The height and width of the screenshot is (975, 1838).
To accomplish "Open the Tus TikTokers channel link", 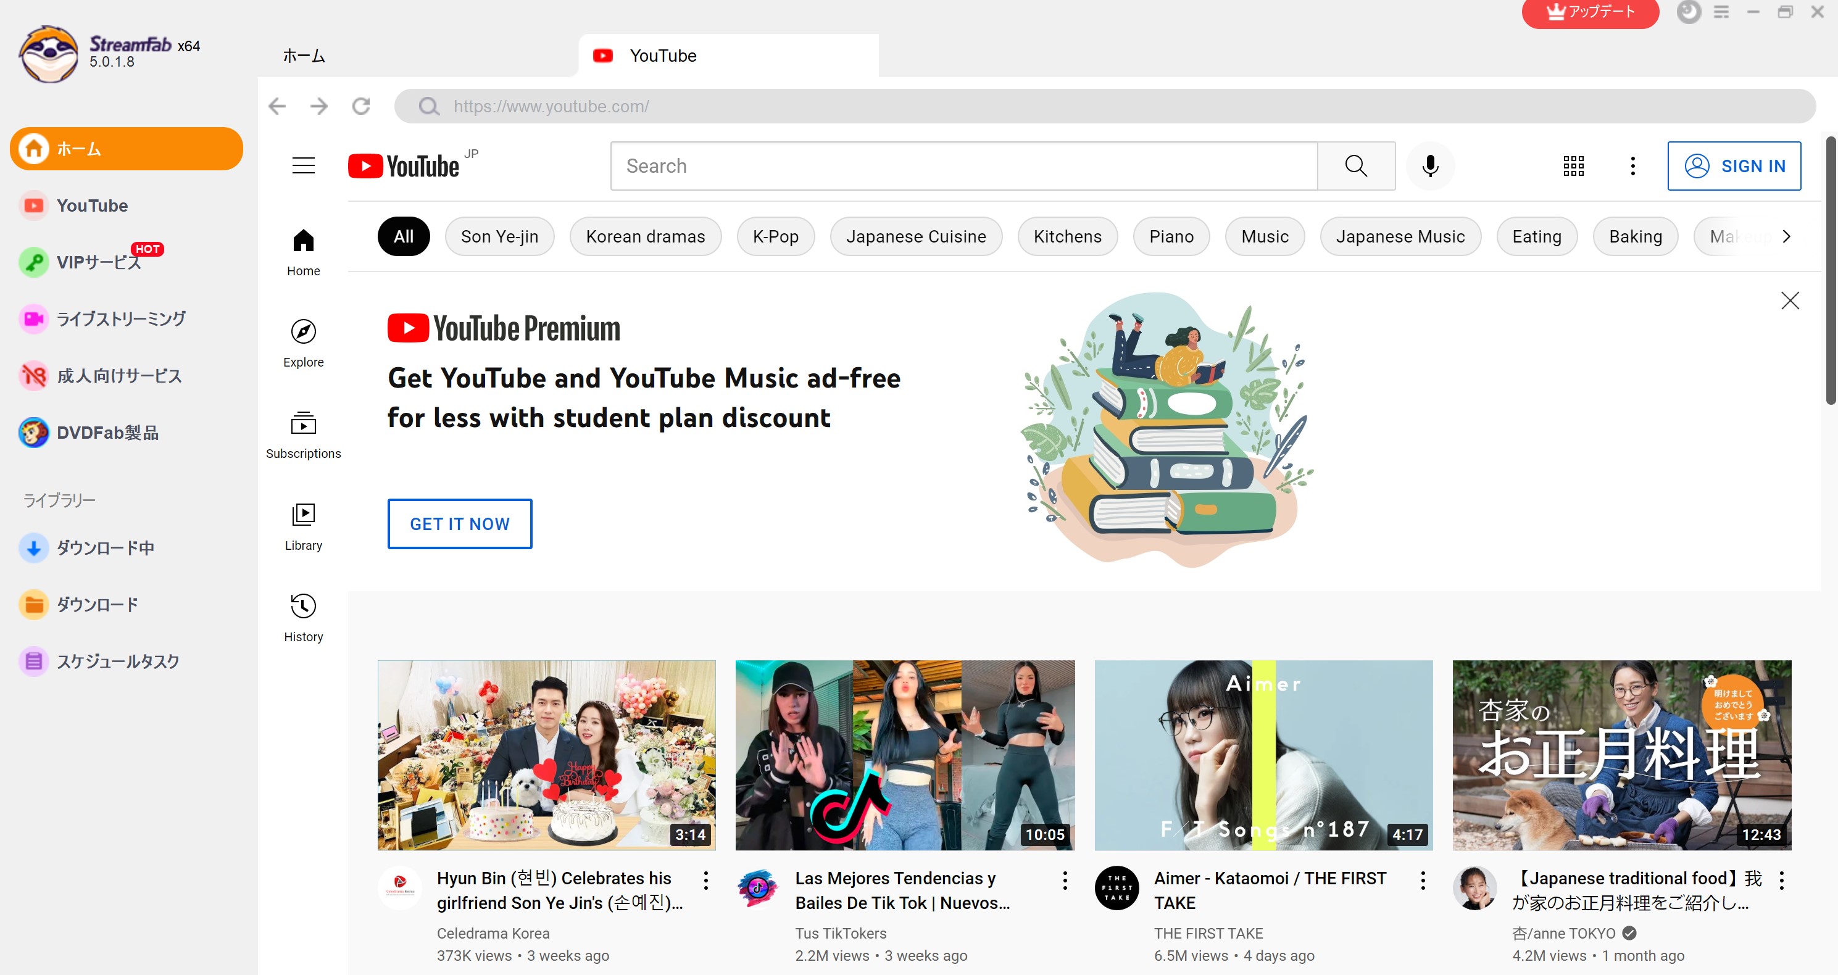I will [x=841, y=933].
